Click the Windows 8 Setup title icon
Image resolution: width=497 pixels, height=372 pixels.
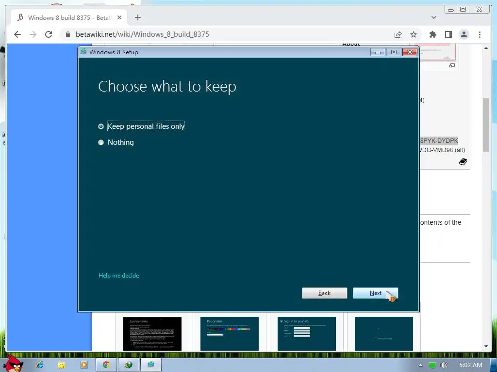[83, 51]
